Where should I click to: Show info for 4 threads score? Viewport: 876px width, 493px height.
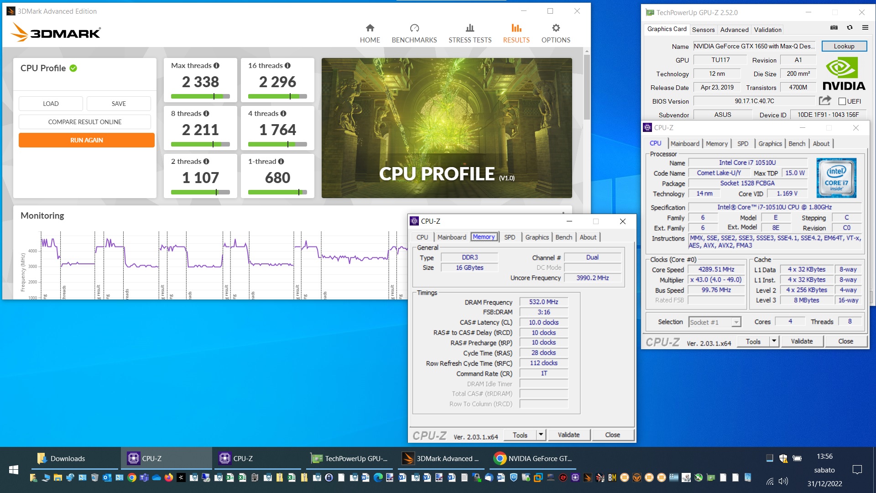click(283, 114)
